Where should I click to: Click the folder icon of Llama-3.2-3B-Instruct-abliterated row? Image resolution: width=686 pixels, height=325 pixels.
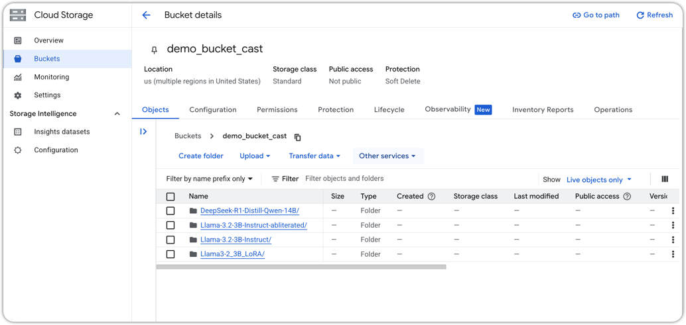coord(193,225)
